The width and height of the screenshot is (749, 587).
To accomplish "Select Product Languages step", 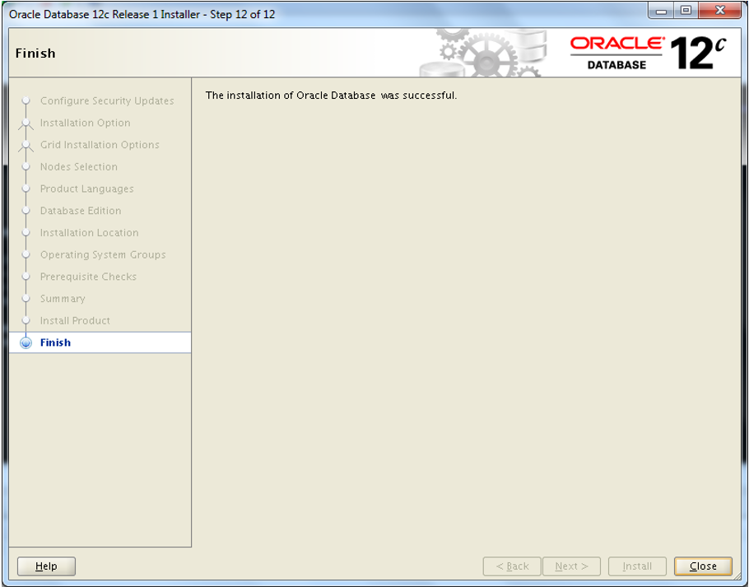I will [87, 189].
